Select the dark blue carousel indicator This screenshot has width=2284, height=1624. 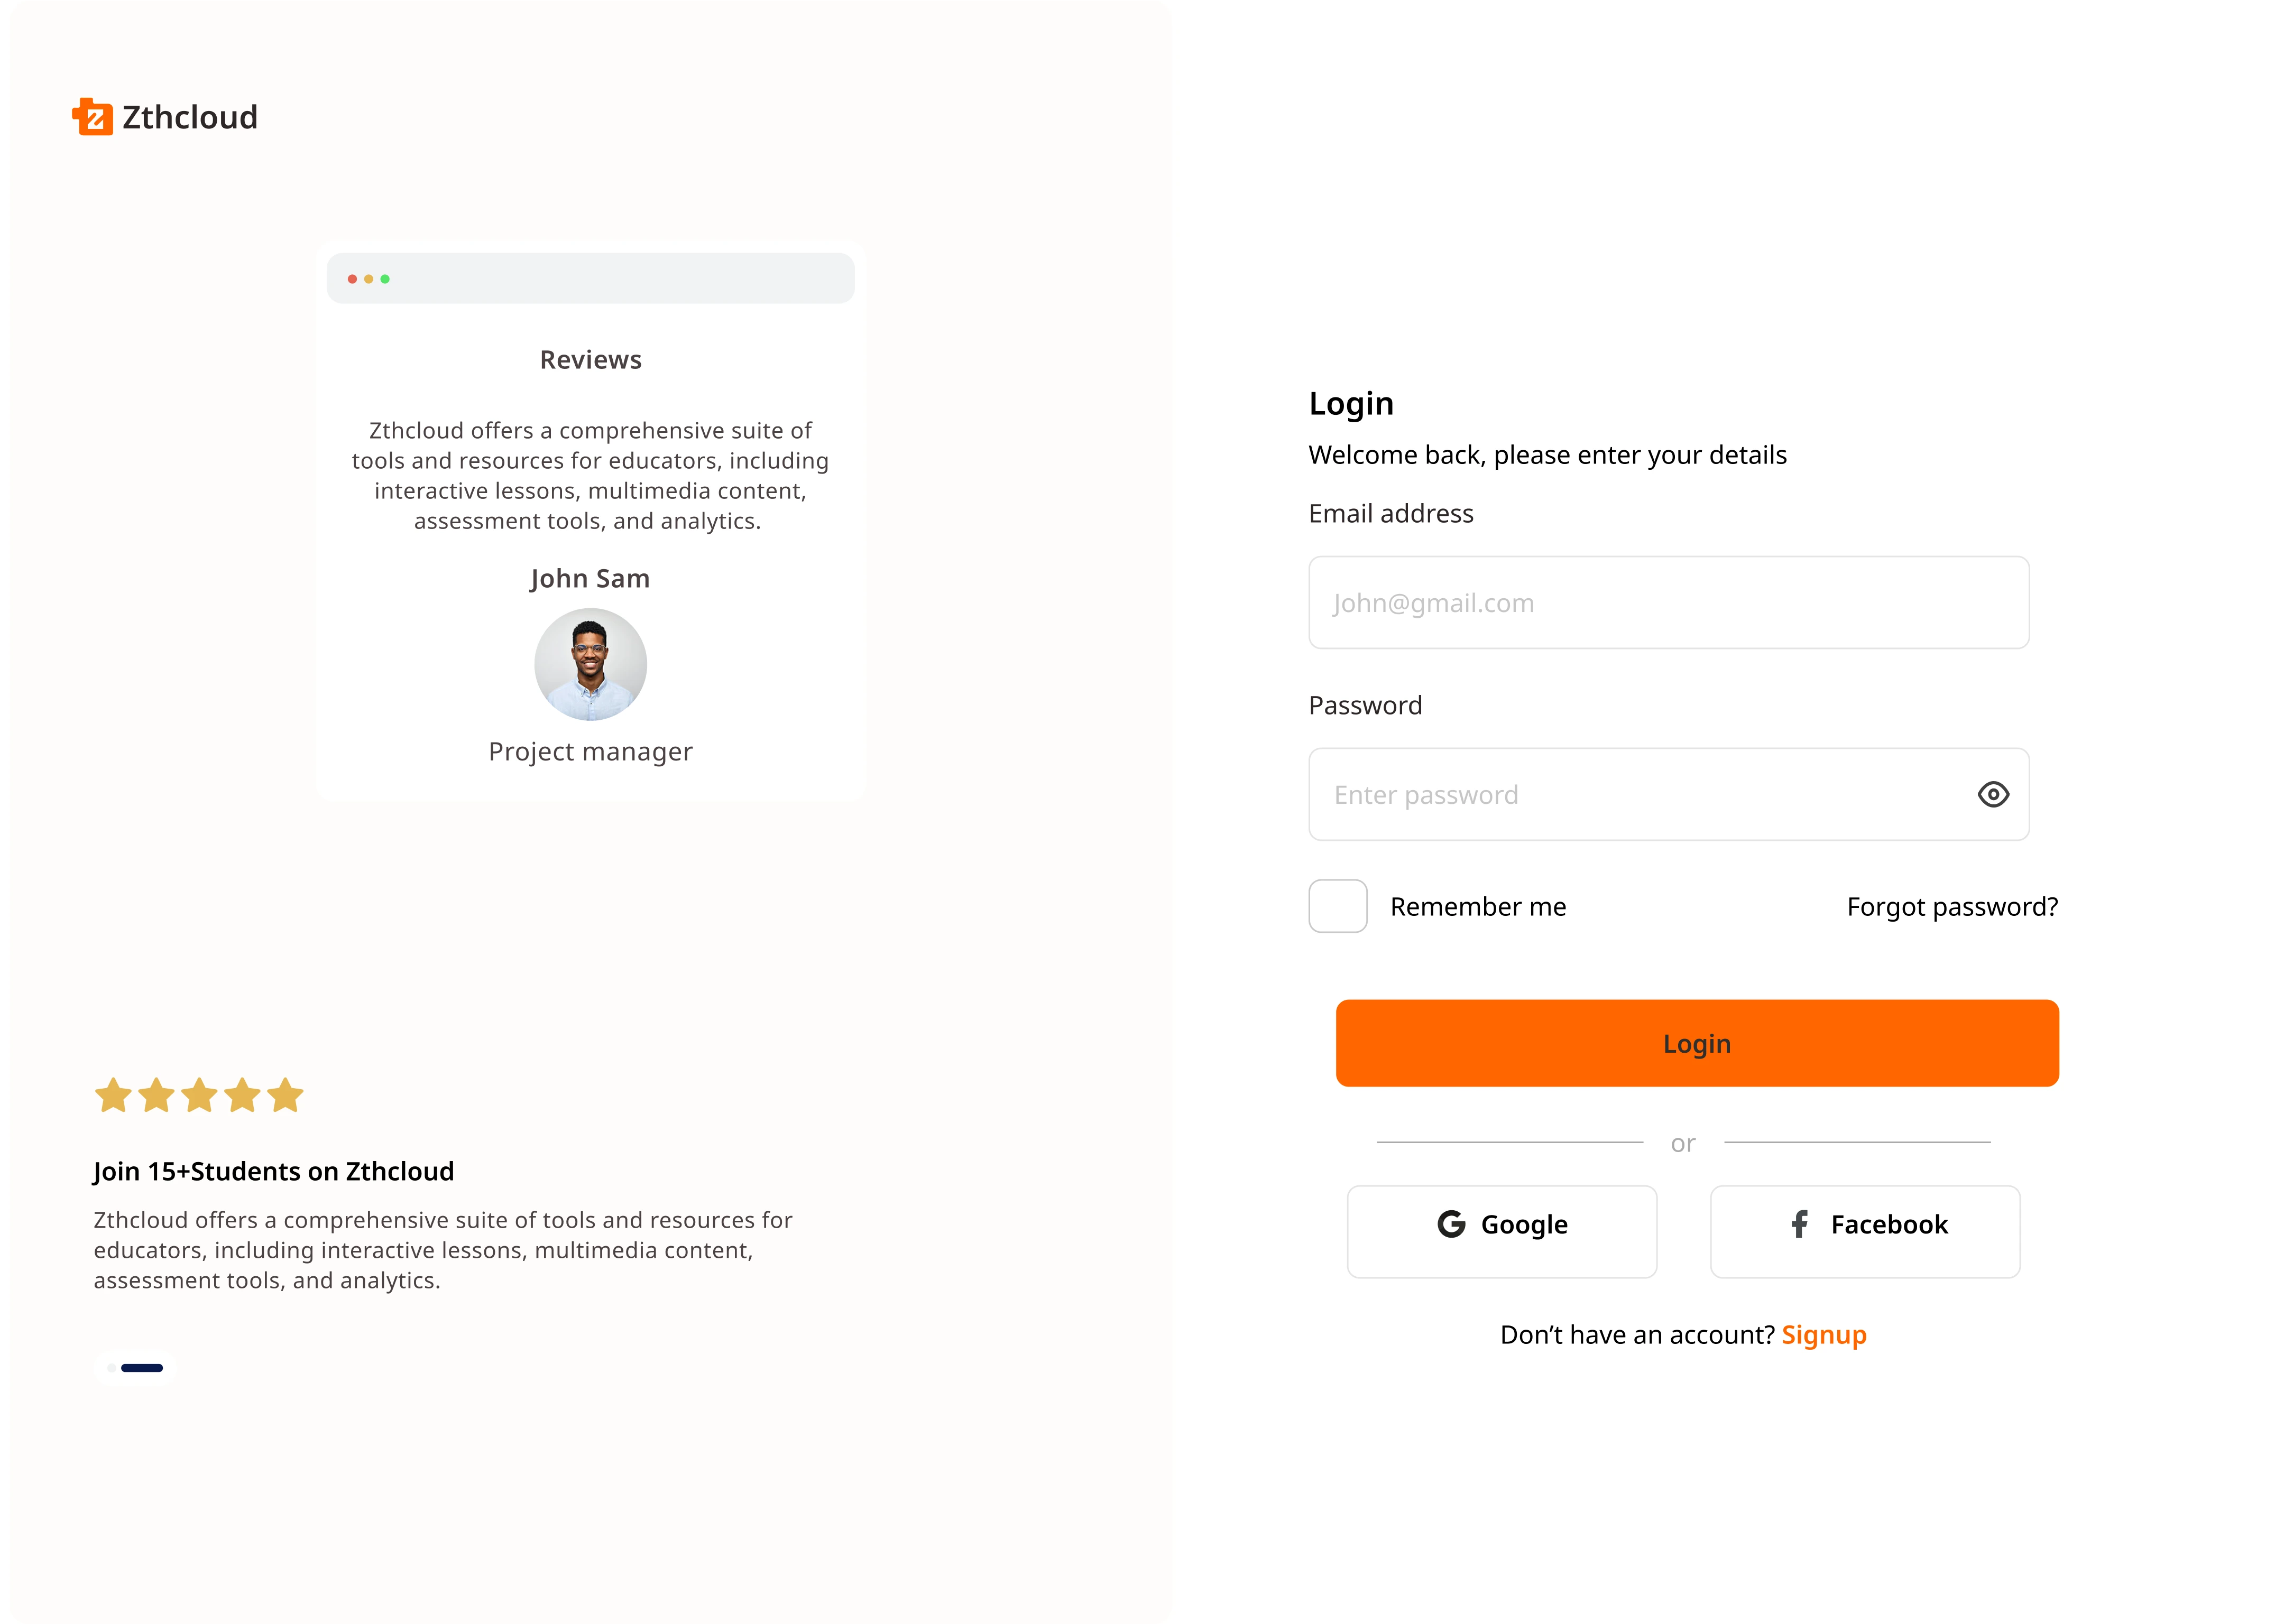click(142, 1368)
